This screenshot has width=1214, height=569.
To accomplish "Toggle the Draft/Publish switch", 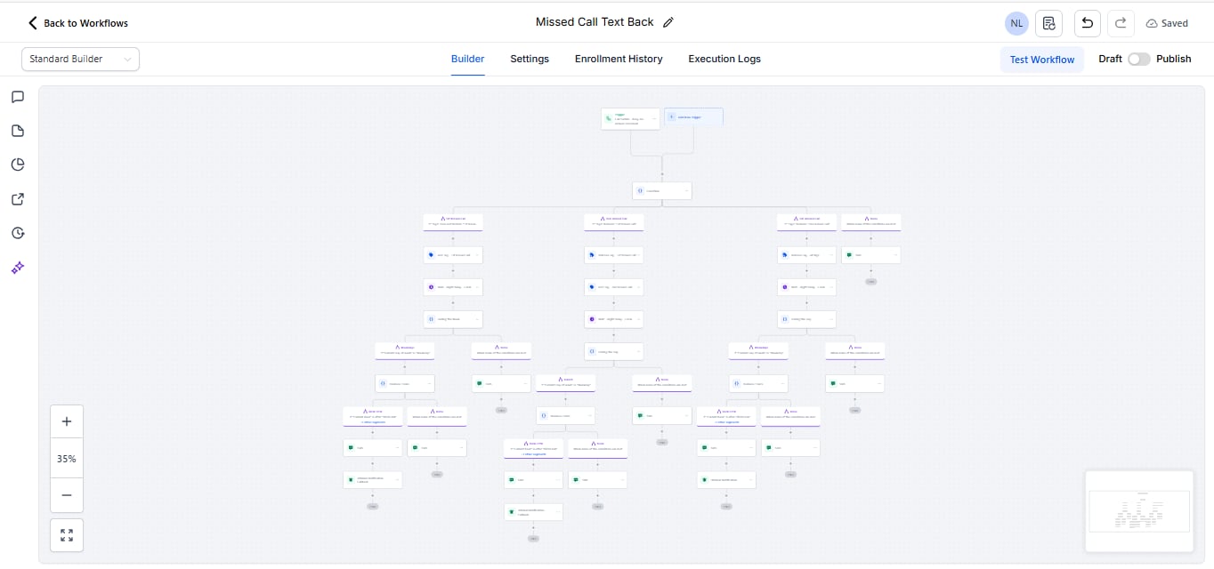I will pos(1138,59).
